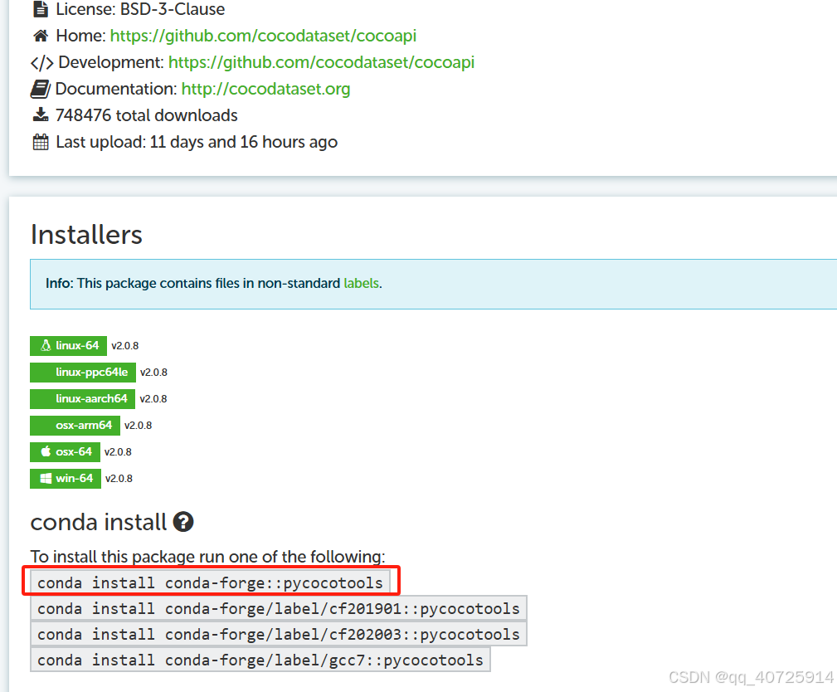The width and height of the screenshot is (837, 692).
Task: Open the cocodataset.org documentation link
Action: click(265, 89)
